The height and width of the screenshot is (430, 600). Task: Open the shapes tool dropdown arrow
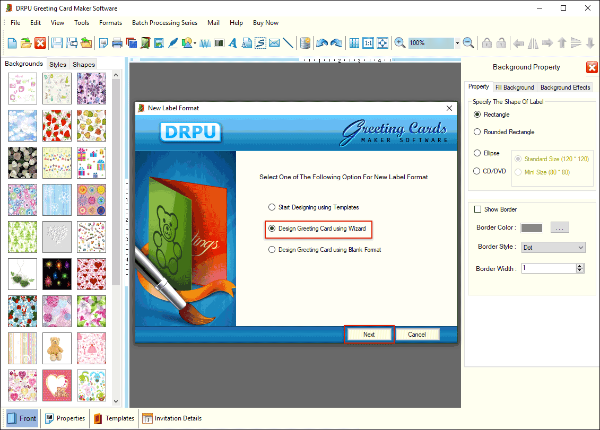(195, 43)
